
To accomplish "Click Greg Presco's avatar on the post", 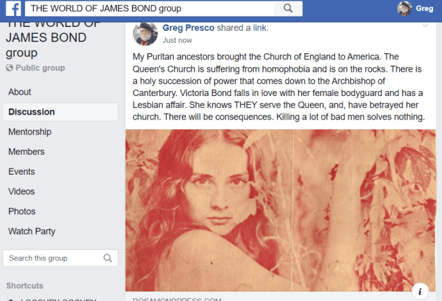I will click(145, 34).
